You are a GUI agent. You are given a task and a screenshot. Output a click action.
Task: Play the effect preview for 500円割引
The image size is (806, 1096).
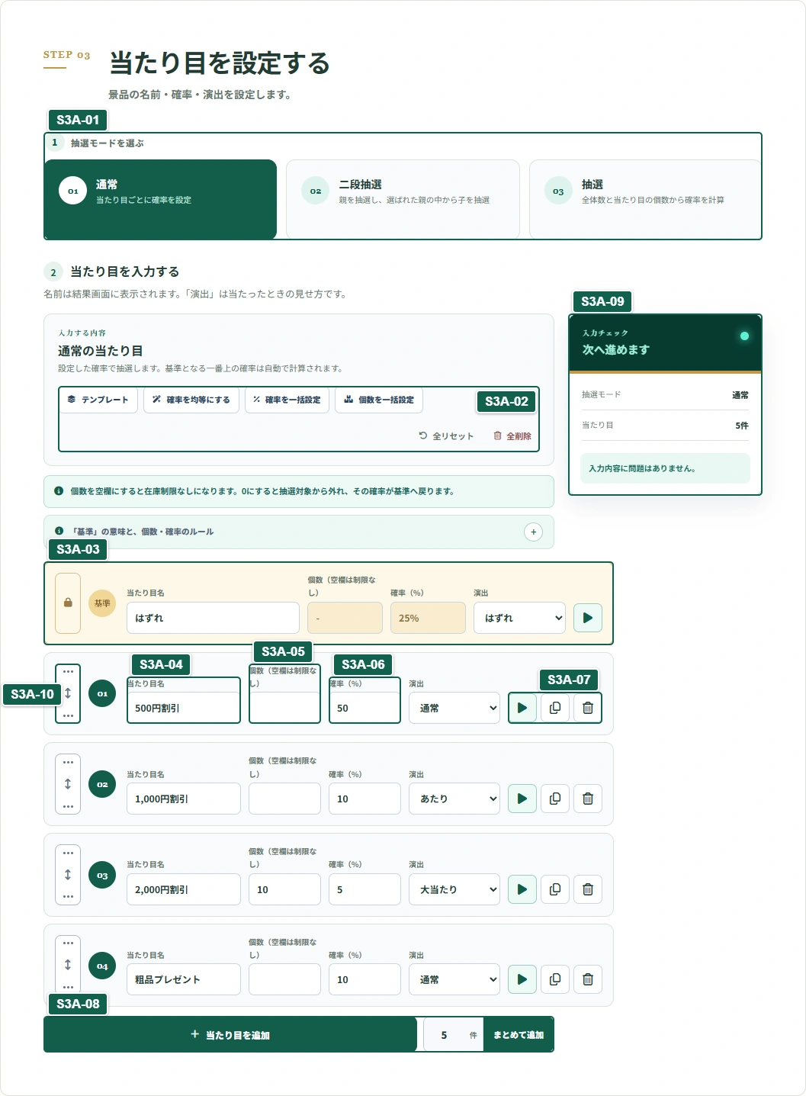pos(522,708)
